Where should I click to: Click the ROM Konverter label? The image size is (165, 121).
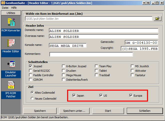click(11, 30)
